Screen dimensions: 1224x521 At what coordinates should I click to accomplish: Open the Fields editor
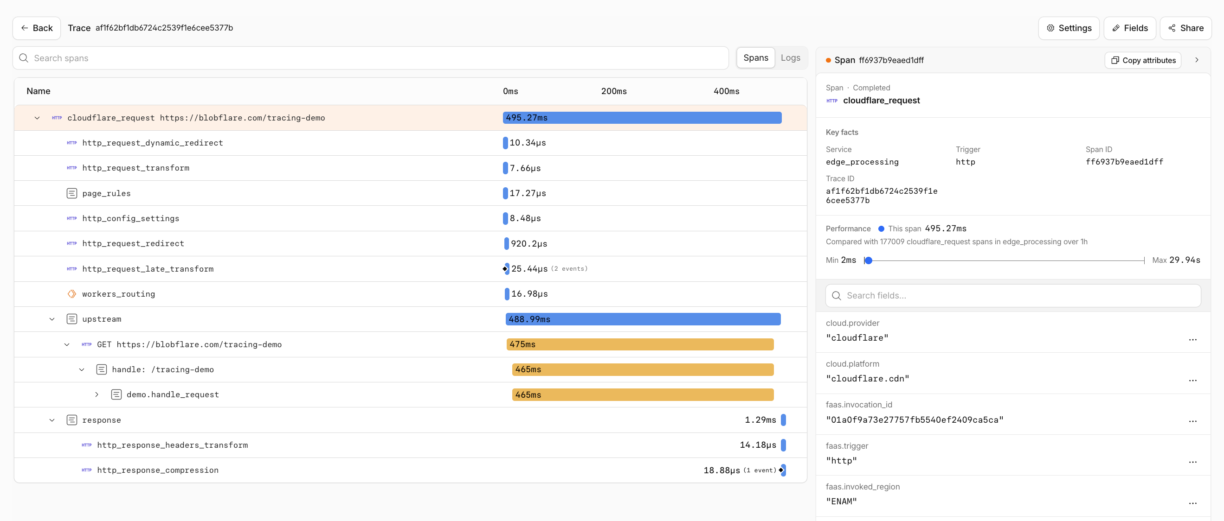click(x=1130, y=28)
